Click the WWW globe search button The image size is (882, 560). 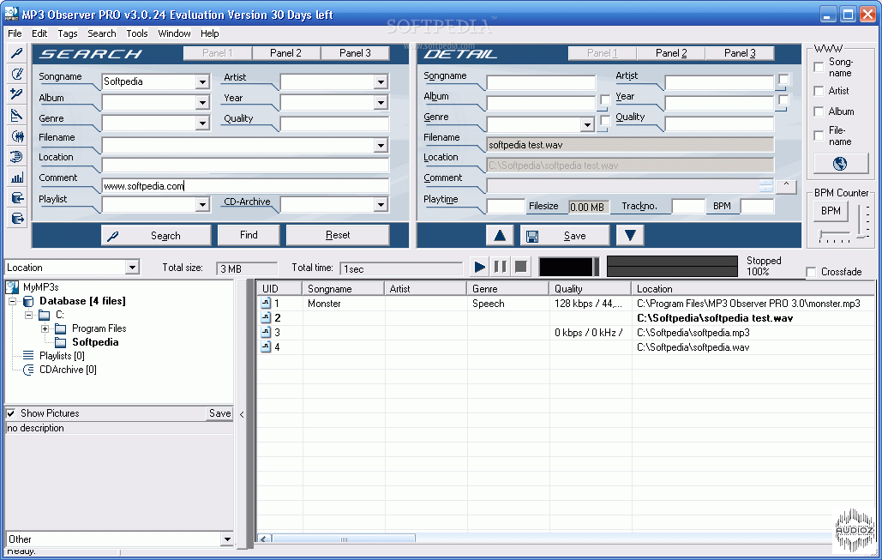pos(840,164)
